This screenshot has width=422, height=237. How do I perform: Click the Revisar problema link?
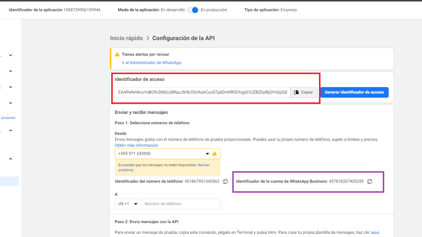(x=164, y=167)
